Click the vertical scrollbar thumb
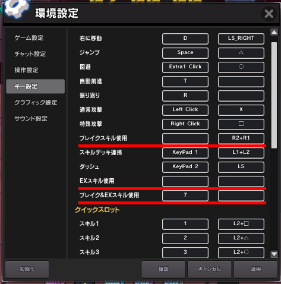Image resolution: width=281 pixels, height=284 pixels. coord(274,95)
